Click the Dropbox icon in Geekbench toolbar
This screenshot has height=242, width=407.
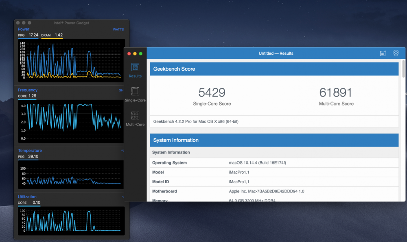396,53
